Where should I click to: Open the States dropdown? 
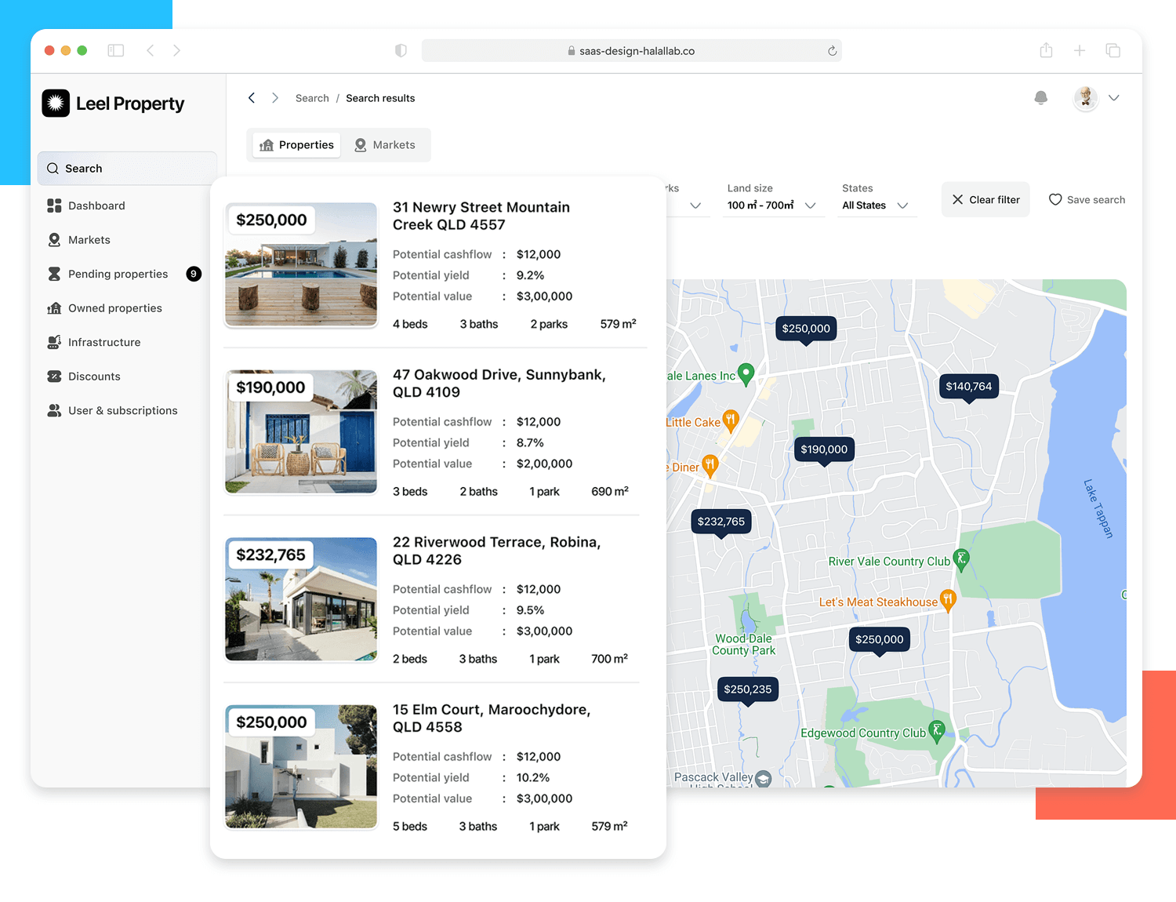(x=877, y=199)
